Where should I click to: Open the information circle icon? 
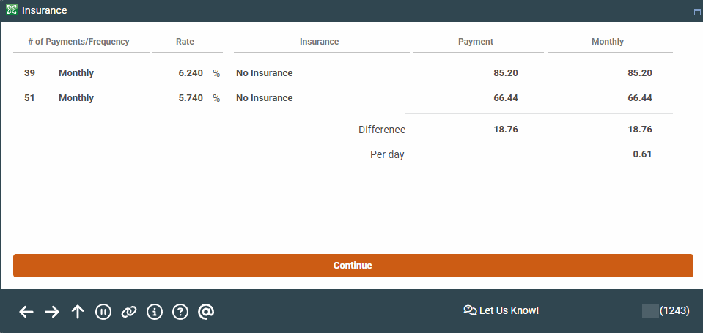154,312
